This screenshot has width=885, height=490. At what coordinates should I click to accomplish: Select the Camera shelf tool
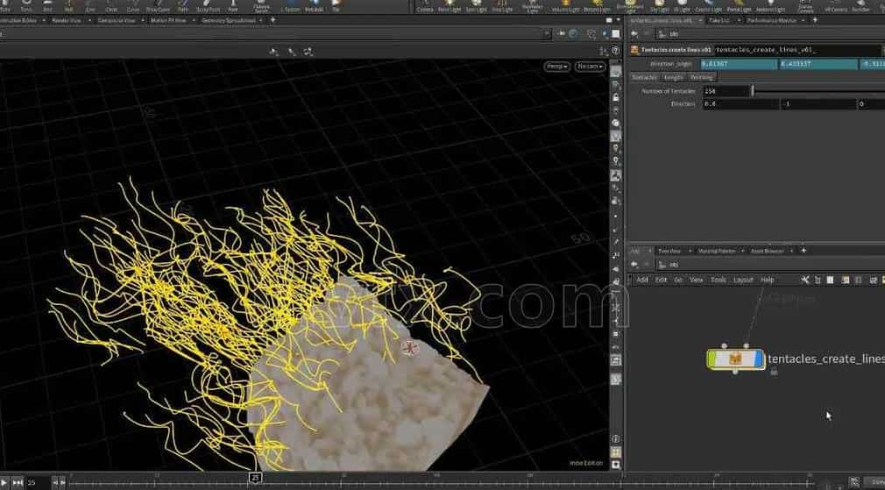(425, 6)
